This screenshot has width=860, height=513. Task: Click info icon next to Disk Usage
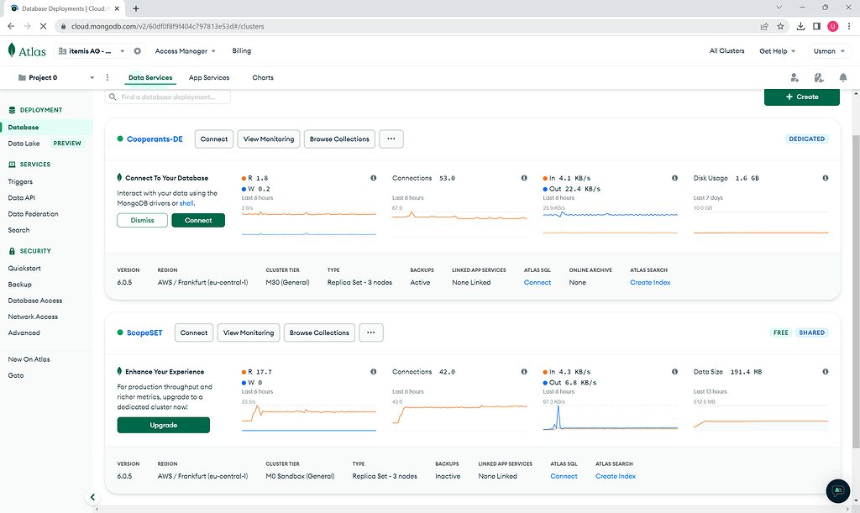click(826, 178)
